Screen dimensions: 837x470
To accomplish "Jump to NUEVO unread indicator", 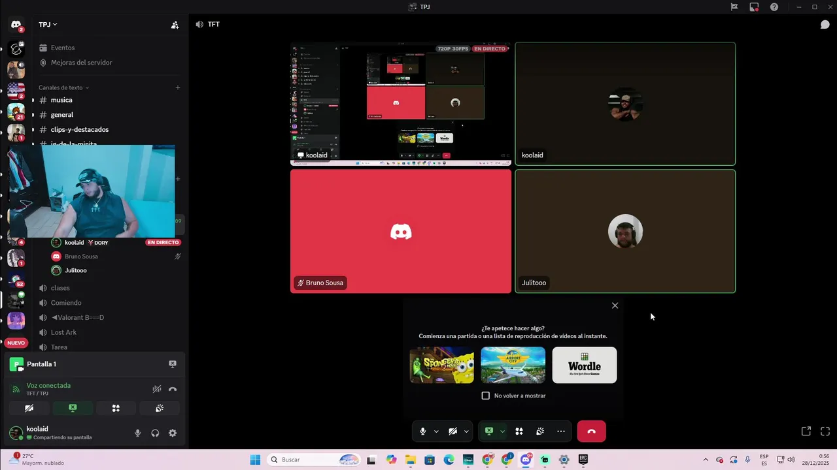I will [x=16, y=343].
